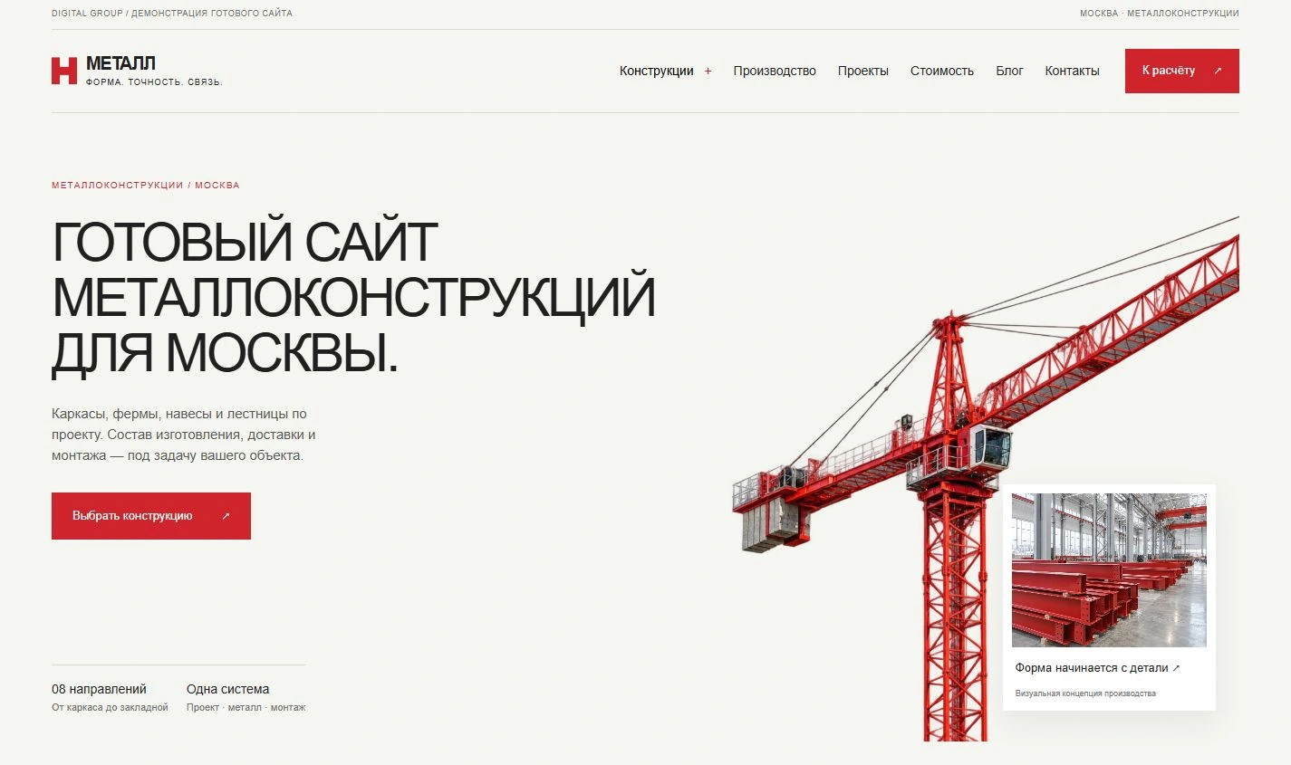Click the Выбрать конструкцию button
This screenshot has width=1291, height=765.
pos(151,516)
